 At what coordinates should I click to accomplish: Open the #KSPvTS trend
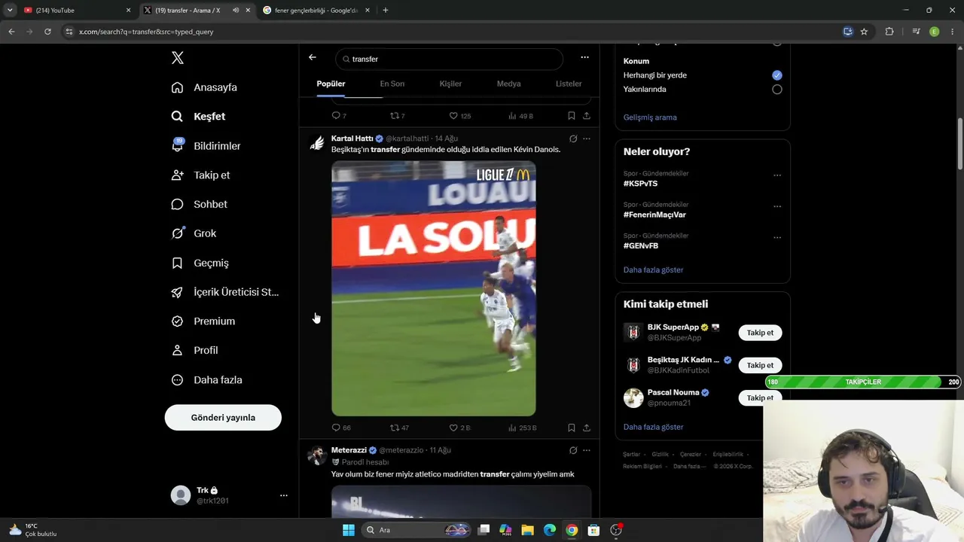click(640, 184)
